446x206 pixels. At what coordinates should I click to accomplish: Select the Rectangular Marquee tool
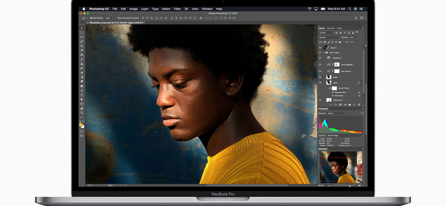82,32
